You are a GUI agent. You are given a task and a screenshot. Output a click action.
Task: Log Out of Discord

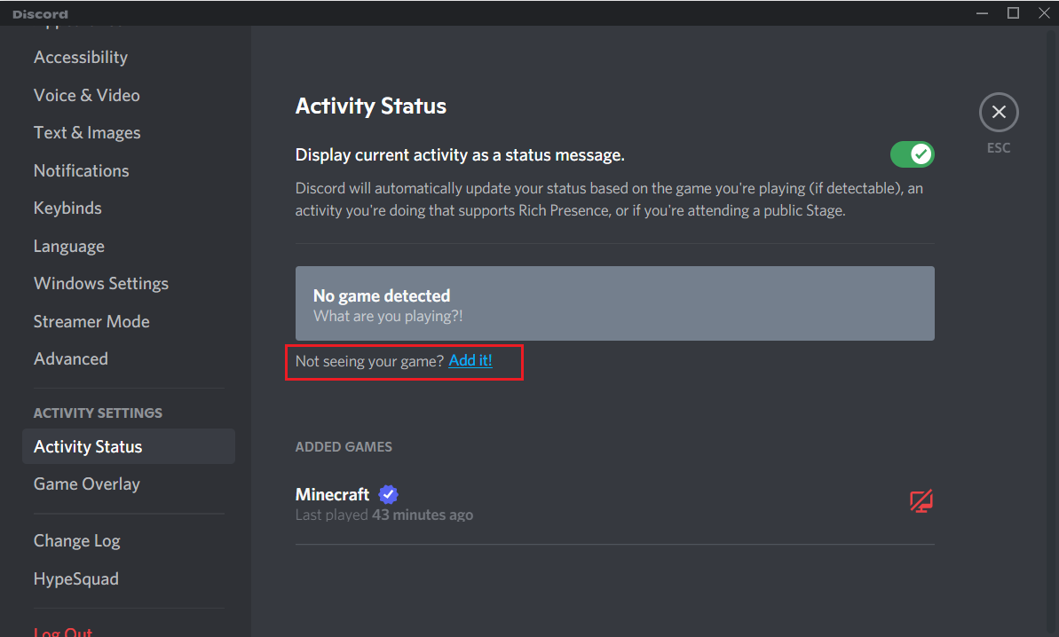62,630
